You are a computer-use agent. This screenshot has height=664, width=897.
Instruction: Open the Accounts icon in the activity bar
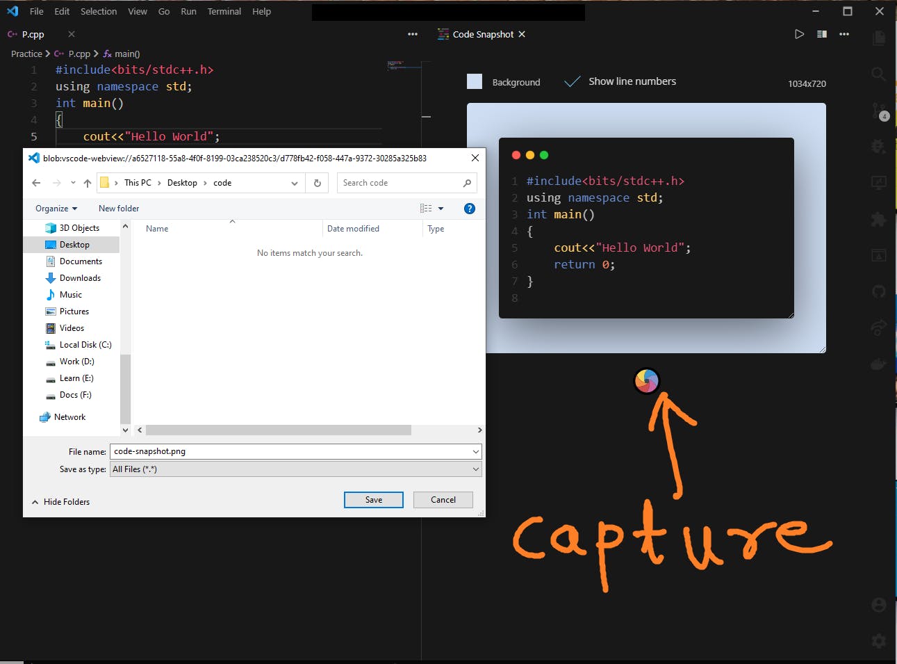[879, 605]
